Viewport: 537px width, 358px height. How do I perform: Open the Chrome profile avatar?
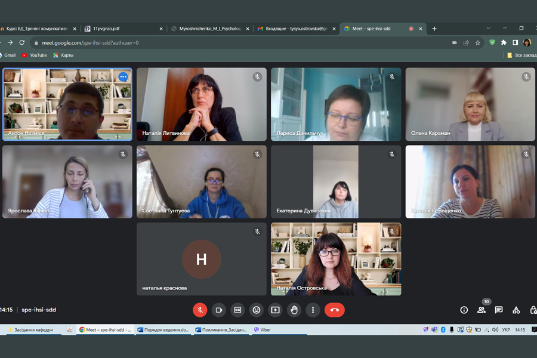coord(527,42)
